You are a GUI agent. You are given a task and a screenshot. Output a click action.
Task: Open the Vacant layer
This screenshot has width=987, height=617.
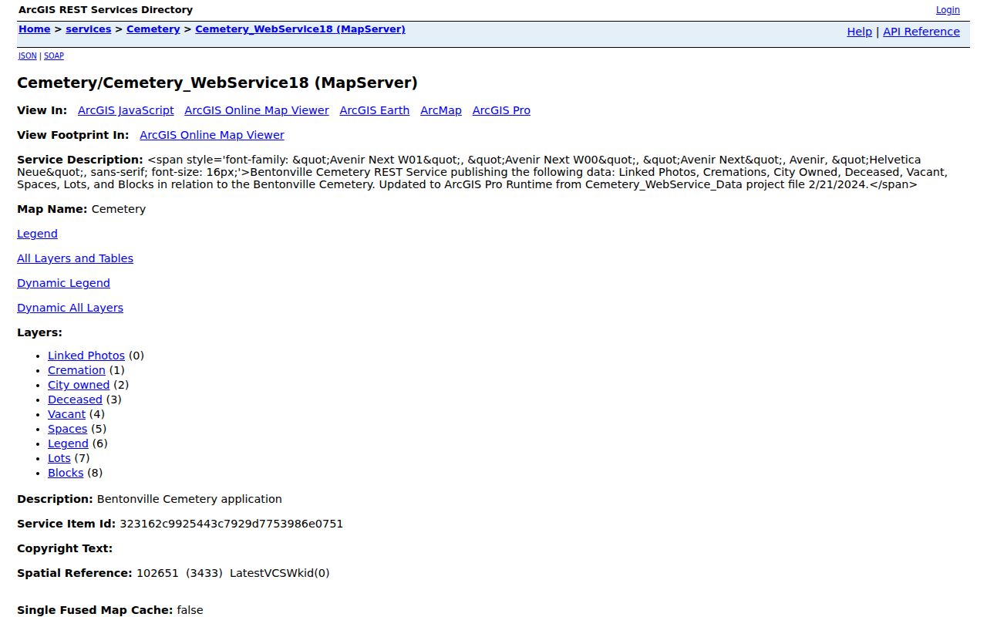click(66, 414)
